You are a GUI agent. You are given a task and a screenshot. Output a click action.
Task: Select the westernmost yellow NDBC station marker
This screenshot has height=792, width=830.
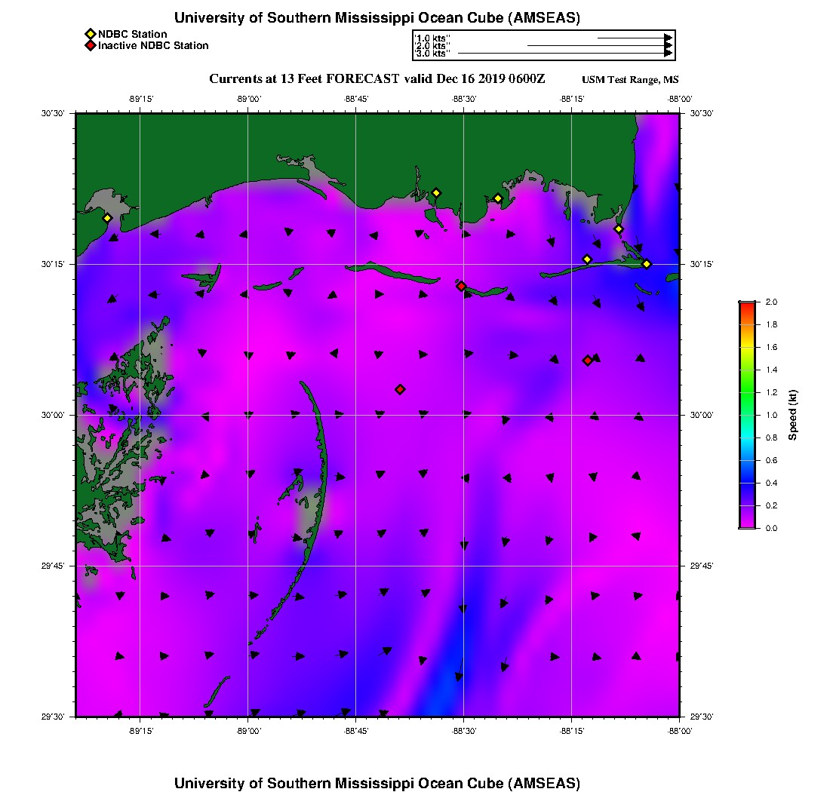(108, 218)
